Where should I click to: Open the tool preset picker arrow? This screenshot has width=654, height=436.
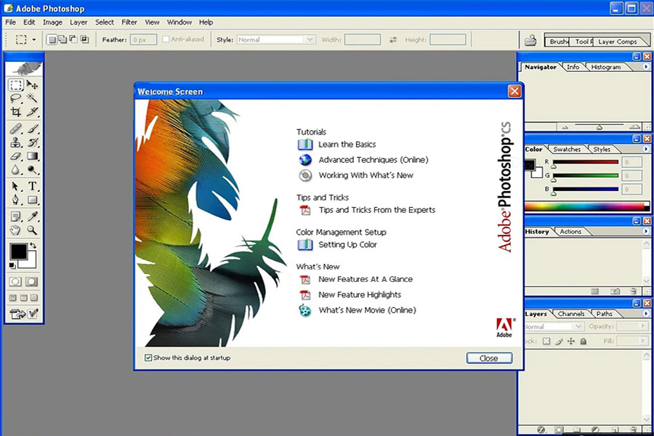click(x=34, y=40)
